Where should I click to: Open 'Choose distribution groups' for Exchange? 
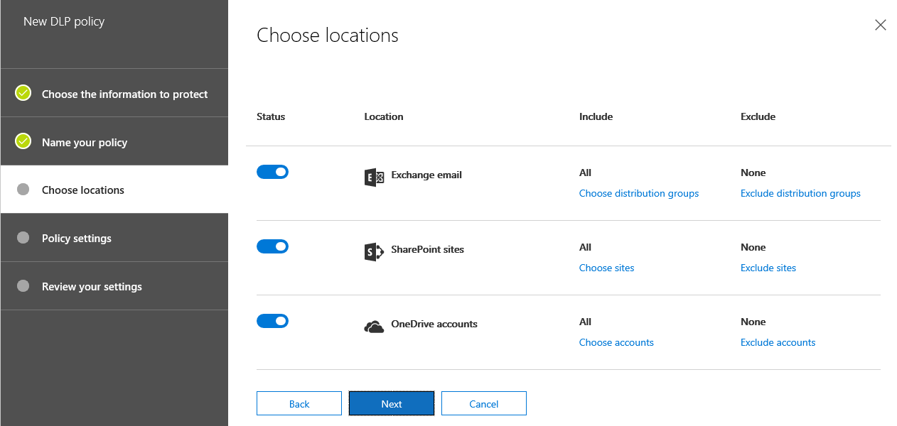[x=638, y=193]
